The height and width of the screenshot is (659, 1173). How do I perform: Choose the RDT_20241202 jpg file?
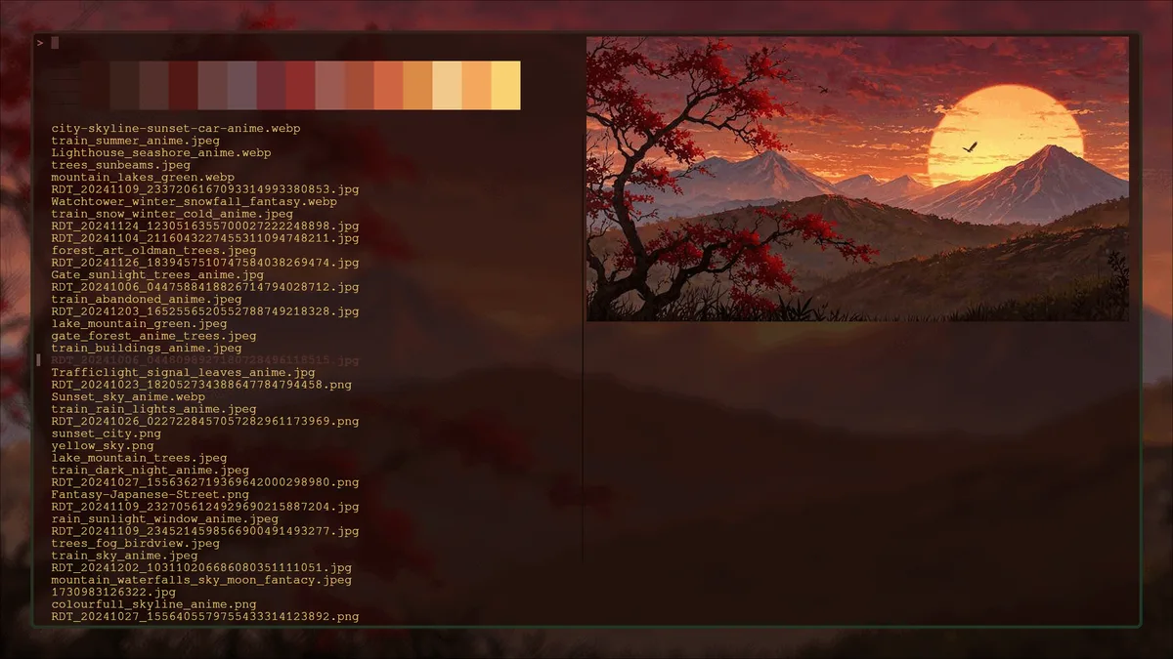coord(201,567)
